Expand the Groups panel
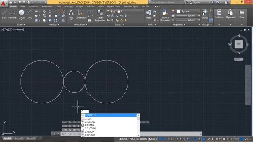The height and width of the screenshot is (142, 253). point(207,24)
